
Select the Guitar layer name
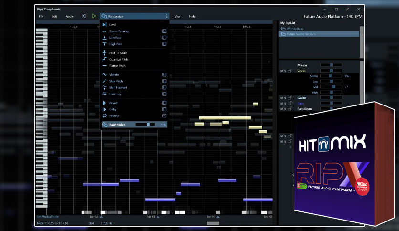click(x=302, y=98)
